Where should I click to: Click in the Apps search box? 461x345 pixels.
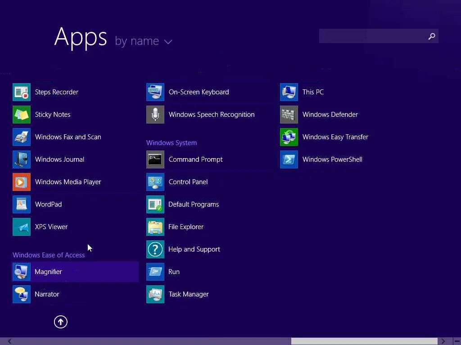pyautogui.click(x=379, y=36)
